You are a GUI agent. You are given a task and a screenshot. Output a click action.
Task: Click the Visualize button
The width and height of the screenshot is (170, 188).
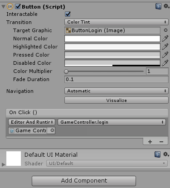(x=117, y=100)
